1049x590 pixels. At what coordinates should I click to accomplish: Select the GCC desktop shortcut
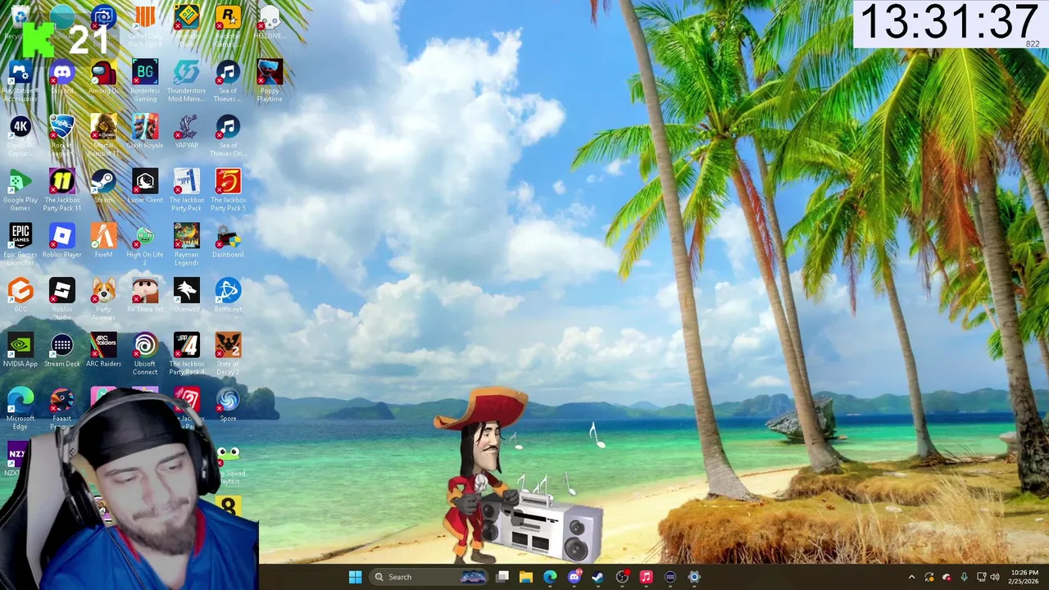20,296
